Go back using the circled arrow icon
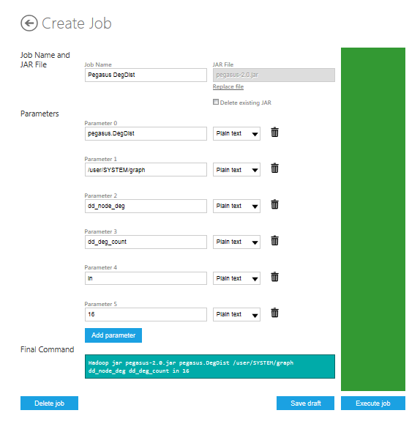420x424 pixels. (29, 23)
